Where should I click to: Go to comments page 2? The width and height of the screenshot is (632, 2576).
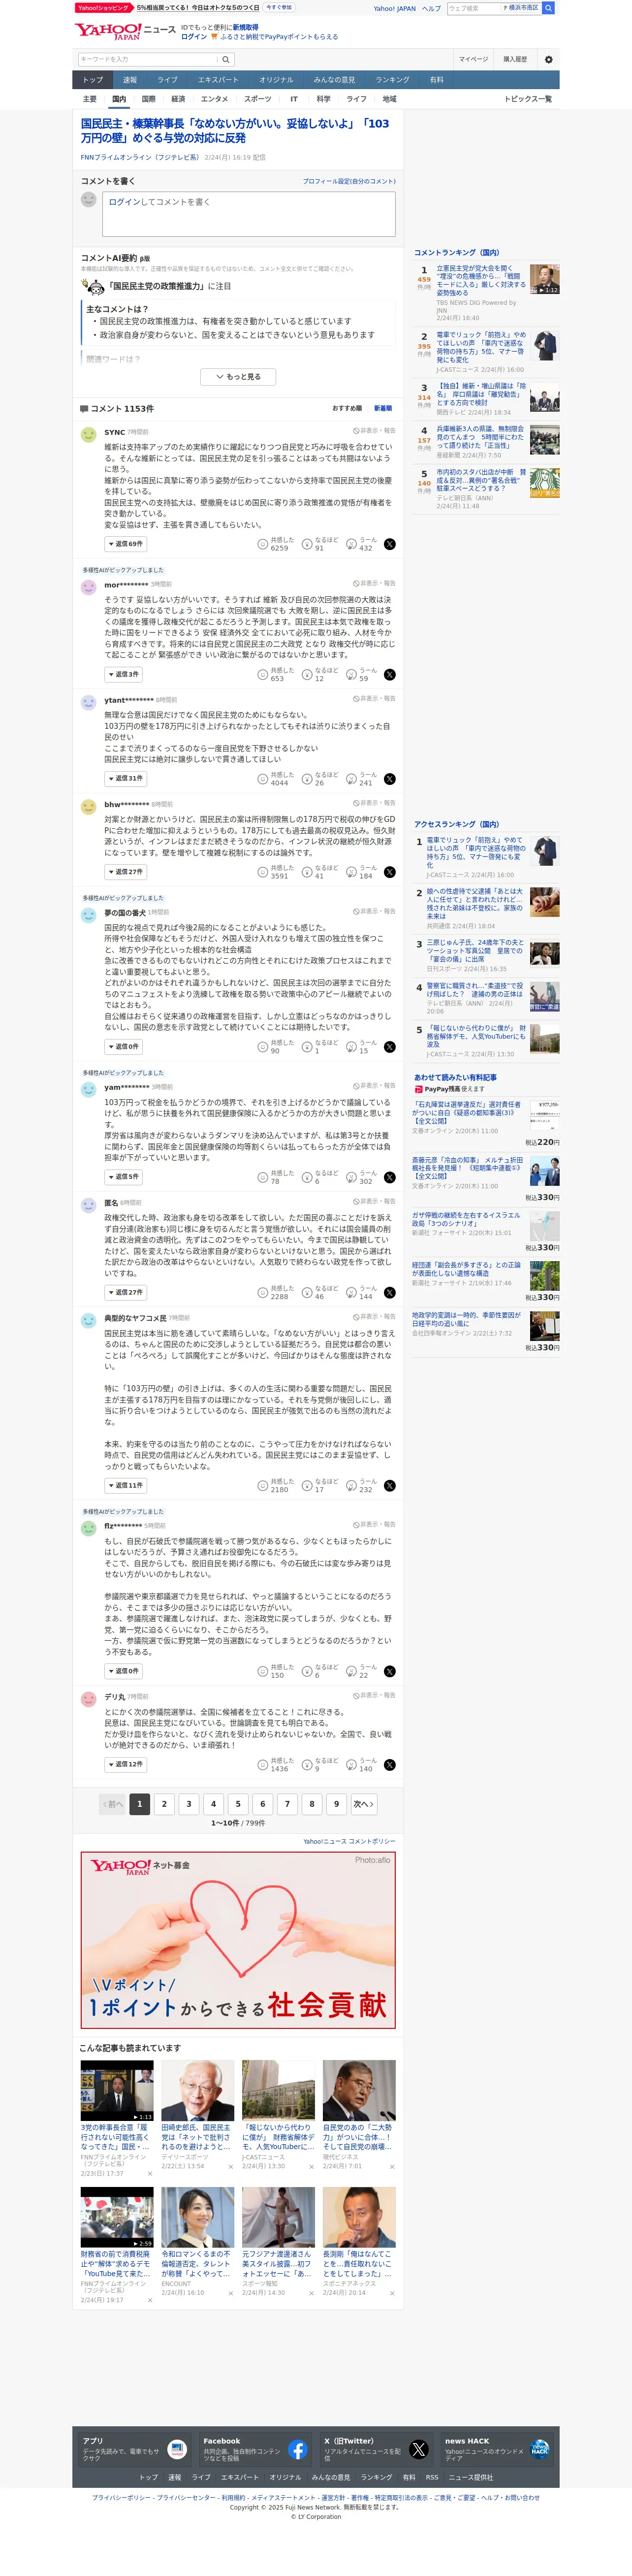164,1804
